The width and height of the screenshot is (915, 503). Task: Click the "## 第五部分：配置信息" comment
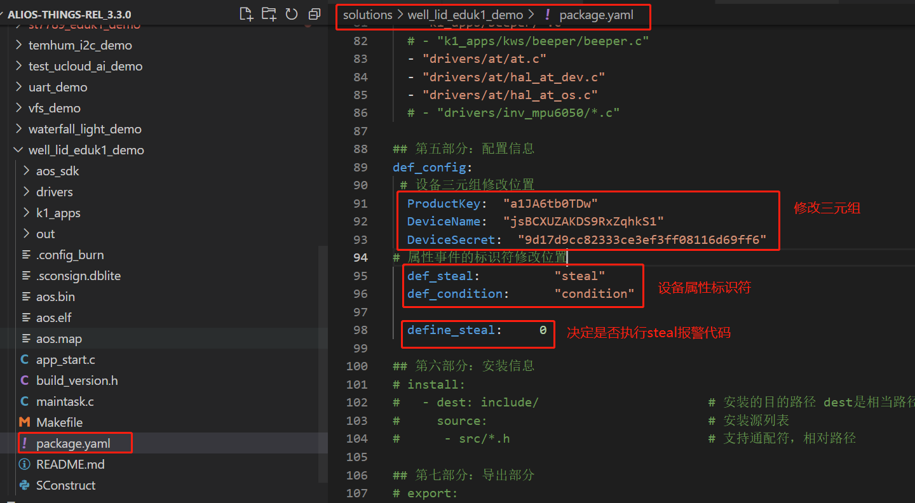coord(464,149)
